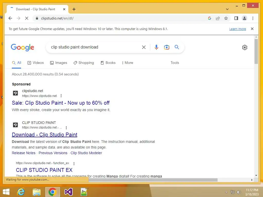Viewport: 263px width, 197px height.
Task: Open the Clip Studio Modeler sitelink
Action: coord(86,153)
